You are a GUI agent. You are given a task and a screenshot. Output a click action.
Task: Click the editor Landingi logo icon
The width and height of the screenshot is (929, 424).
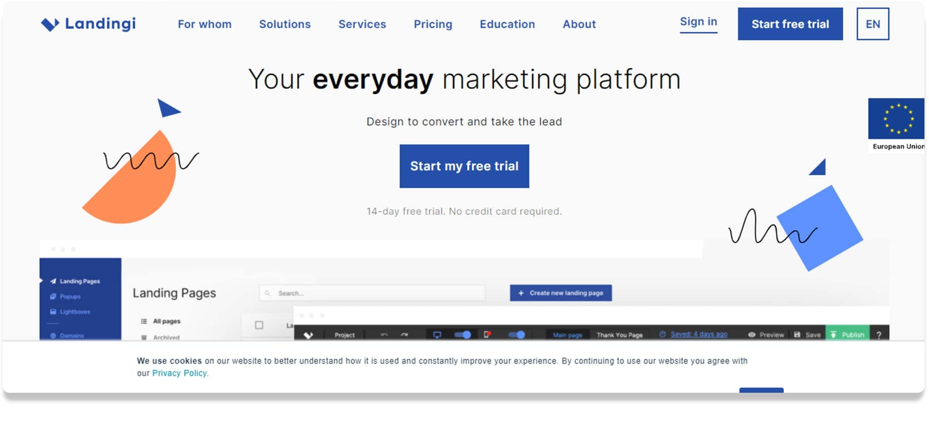[308, 335]
